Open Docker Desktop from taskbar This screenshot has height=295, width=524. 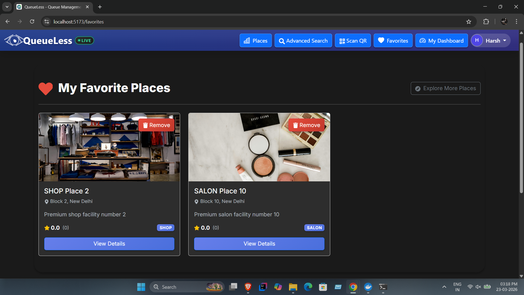pos(368,287)
